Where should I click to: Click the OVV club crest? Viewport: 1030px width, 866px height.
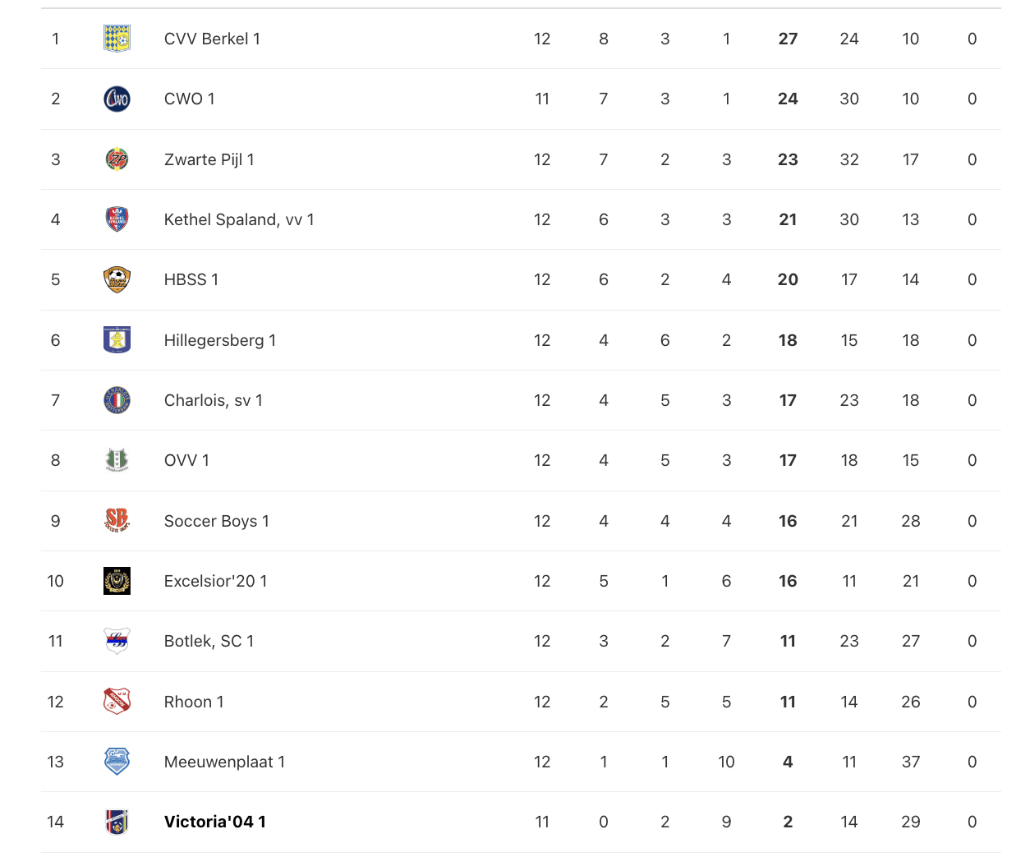pyautogui.click(x=117, y=460)
